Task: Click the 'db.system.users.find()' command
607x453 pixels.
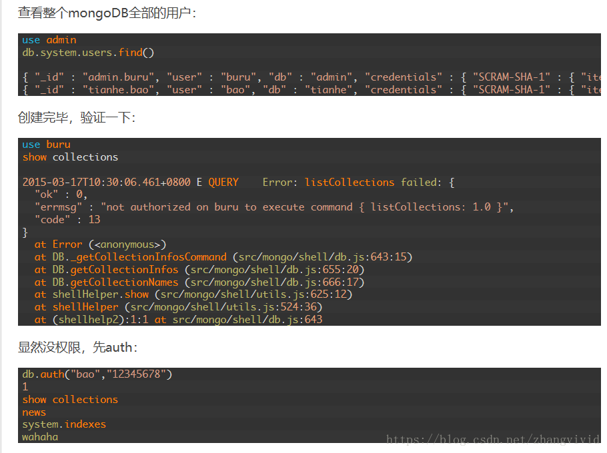Action: [x=88, y=53]
